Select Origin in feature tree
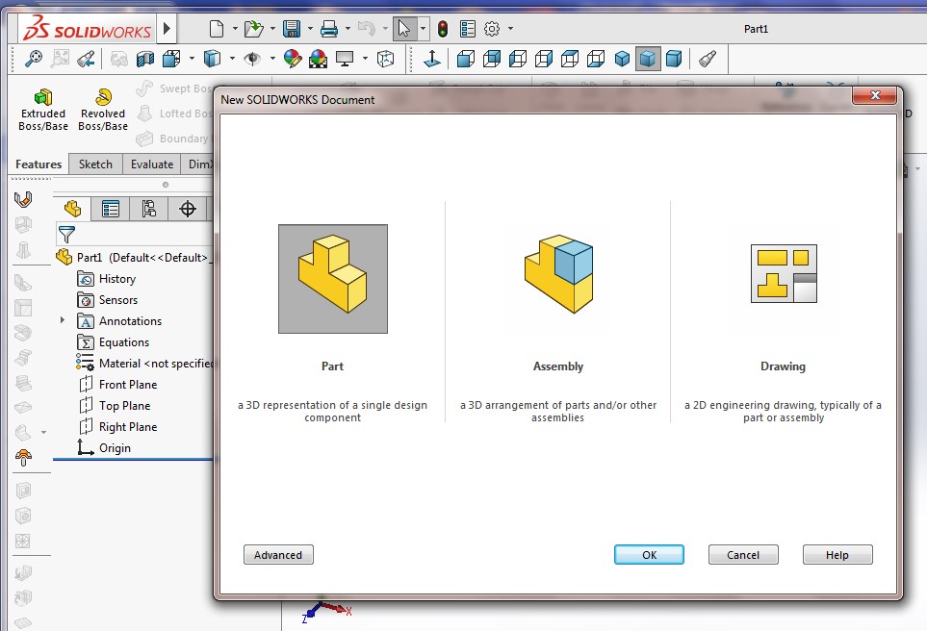This screenshot has height=631, width=927. click(x=104, y=448)
